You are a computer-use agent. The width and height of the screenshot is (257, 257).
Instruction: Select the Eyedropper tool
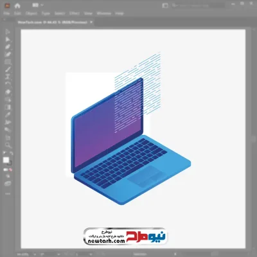tap(8, 115)
